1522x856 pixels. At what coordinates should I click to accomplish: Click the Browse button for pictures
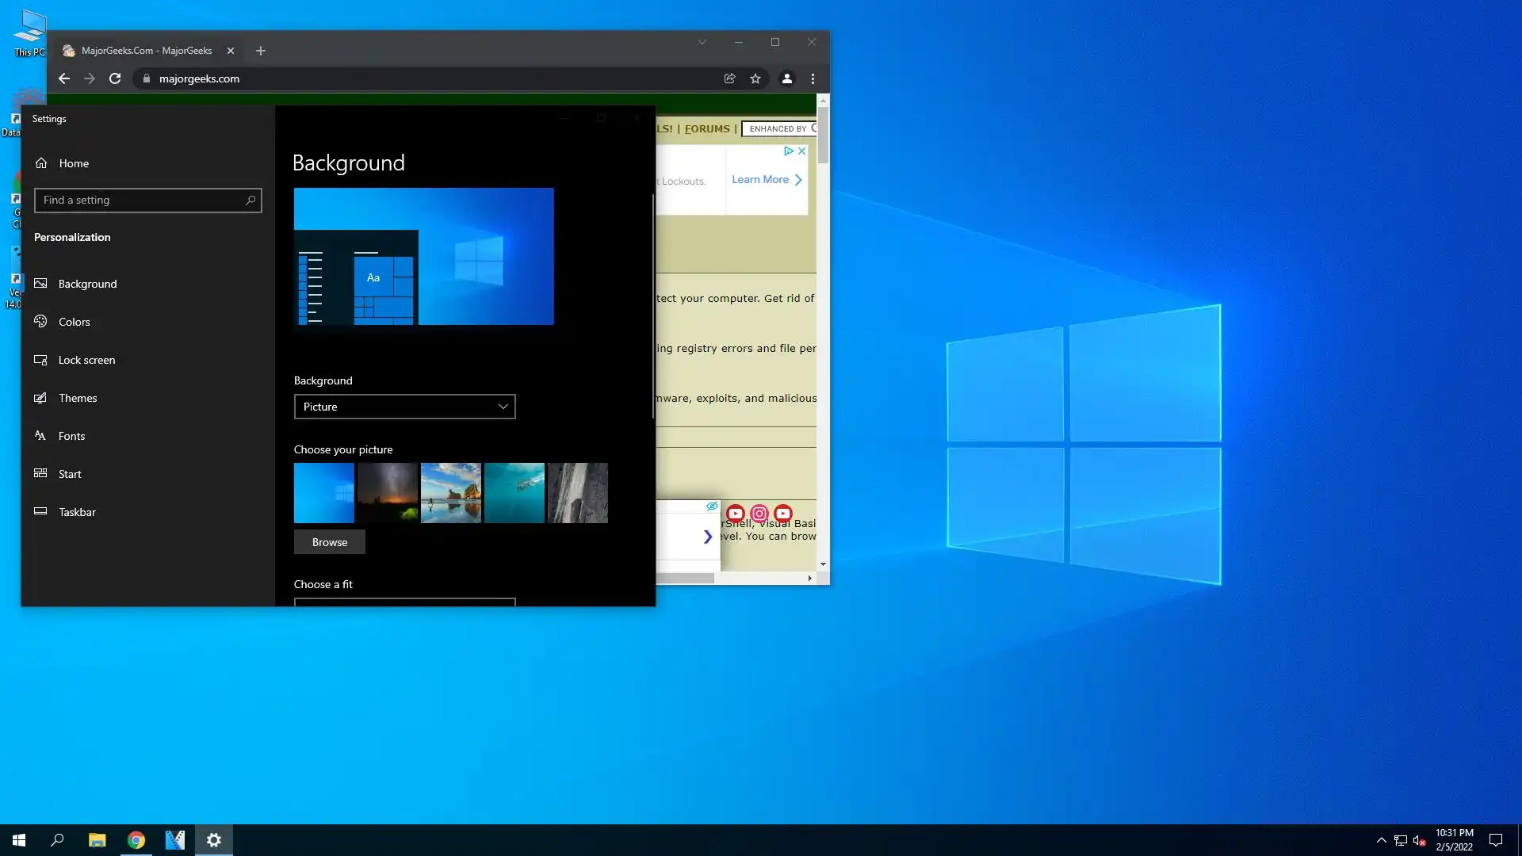point(329,542)
